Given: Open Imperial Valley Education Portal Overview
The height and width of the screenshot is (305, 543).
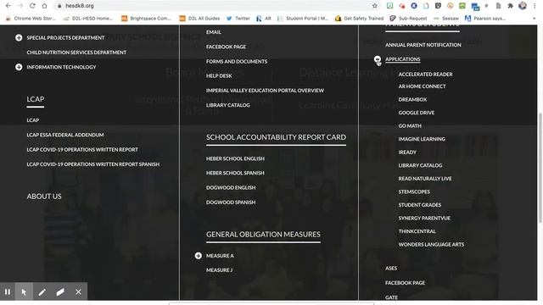Looking at the screenshot, I should pyautogui.click(x=265, y=91).
